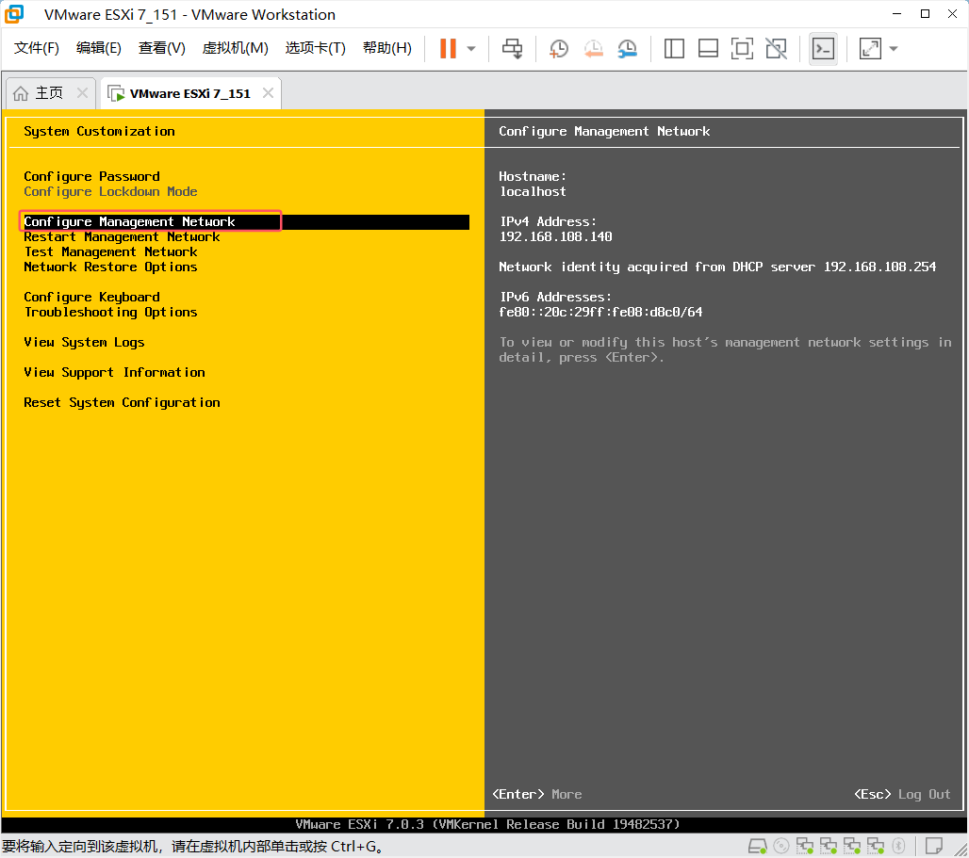Open the power options dropdown beside pause
This screenshot has width=969, height=858.
click(471, 48)
